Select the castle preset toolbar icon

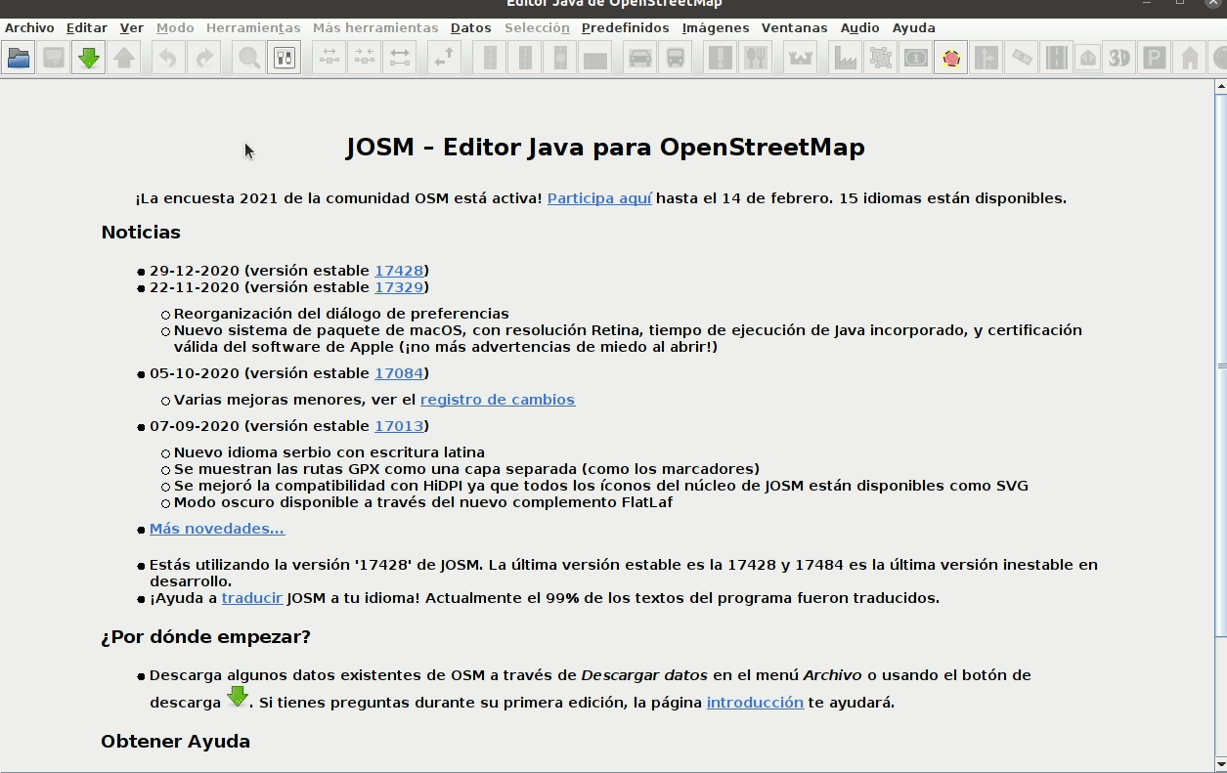[801, 59]
